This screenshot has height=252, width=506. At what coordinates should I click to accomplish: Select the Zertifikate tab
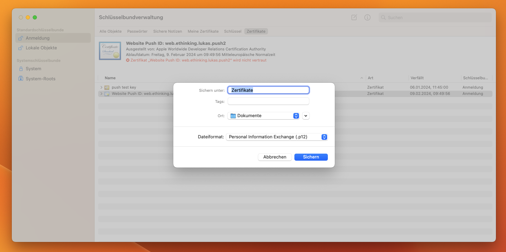(x=256, y=31)
